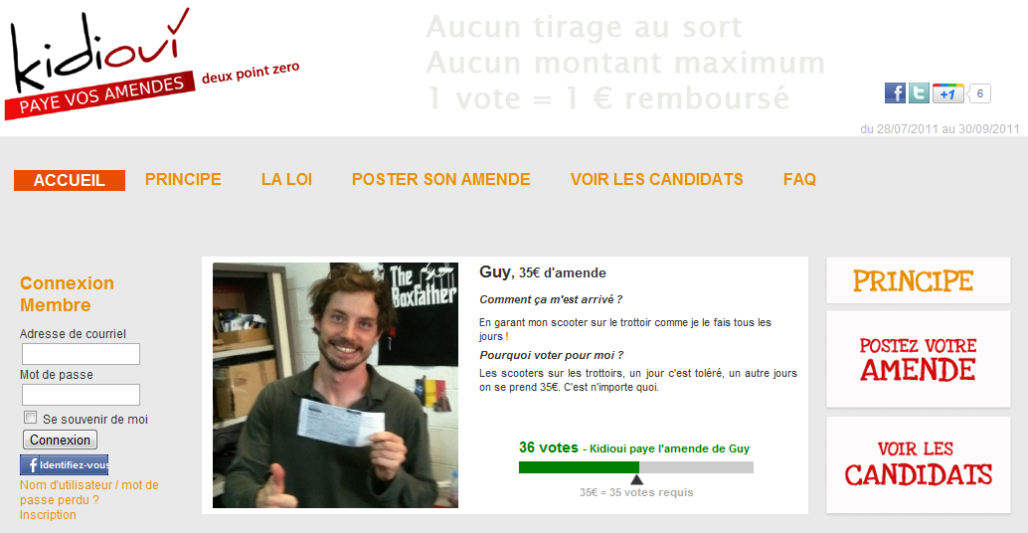Click the Facebook share icon
1028x533 pixels.
[895, 93]
